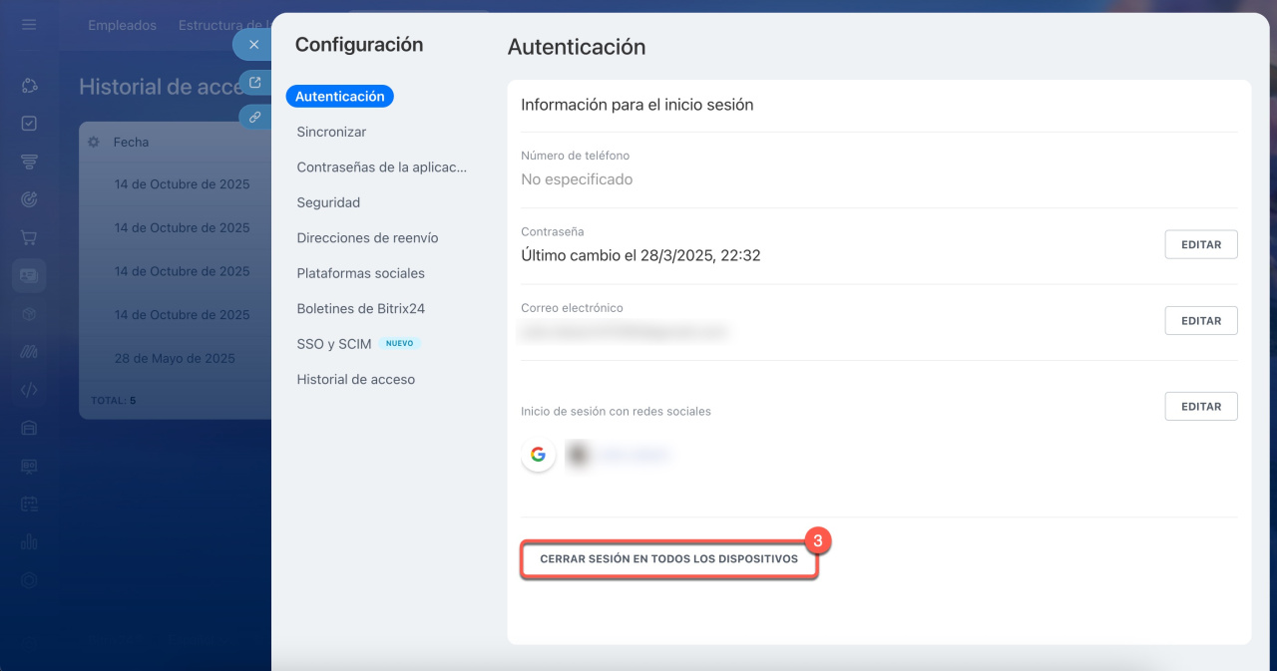This screenshot has width=1277, height=671.
Task: Open the bar chart analytics sidebar icon
Action: pos(29,542)
